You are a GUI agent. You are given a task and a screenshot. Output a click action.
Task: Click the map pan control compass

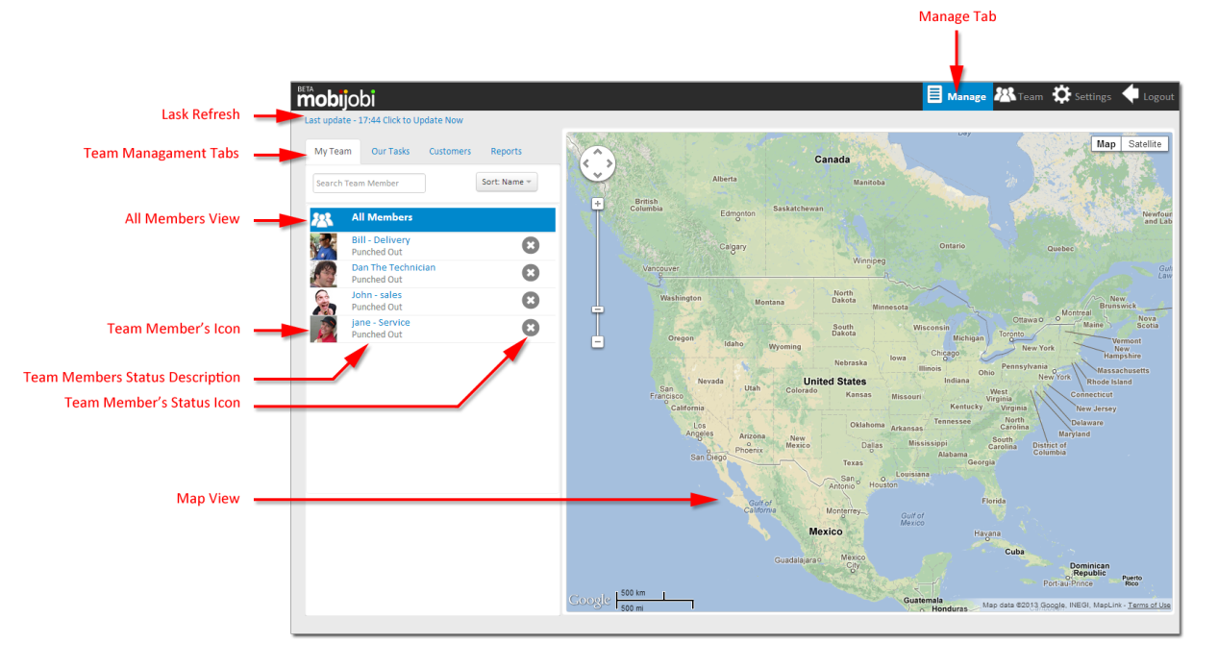point(597,163)
